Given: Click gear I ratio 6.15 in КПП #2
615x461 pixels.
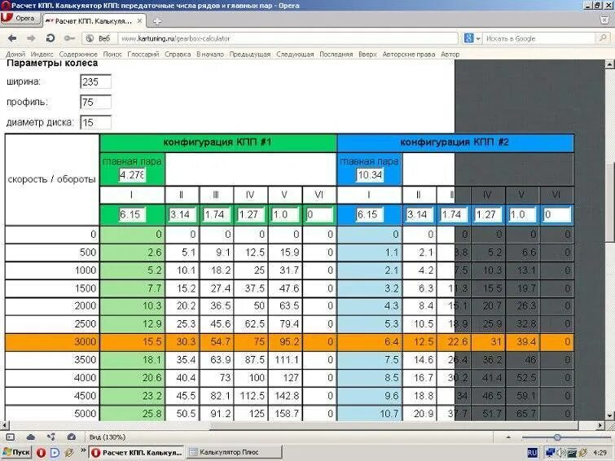Looking at the screenshot, I should click(370, 214).
